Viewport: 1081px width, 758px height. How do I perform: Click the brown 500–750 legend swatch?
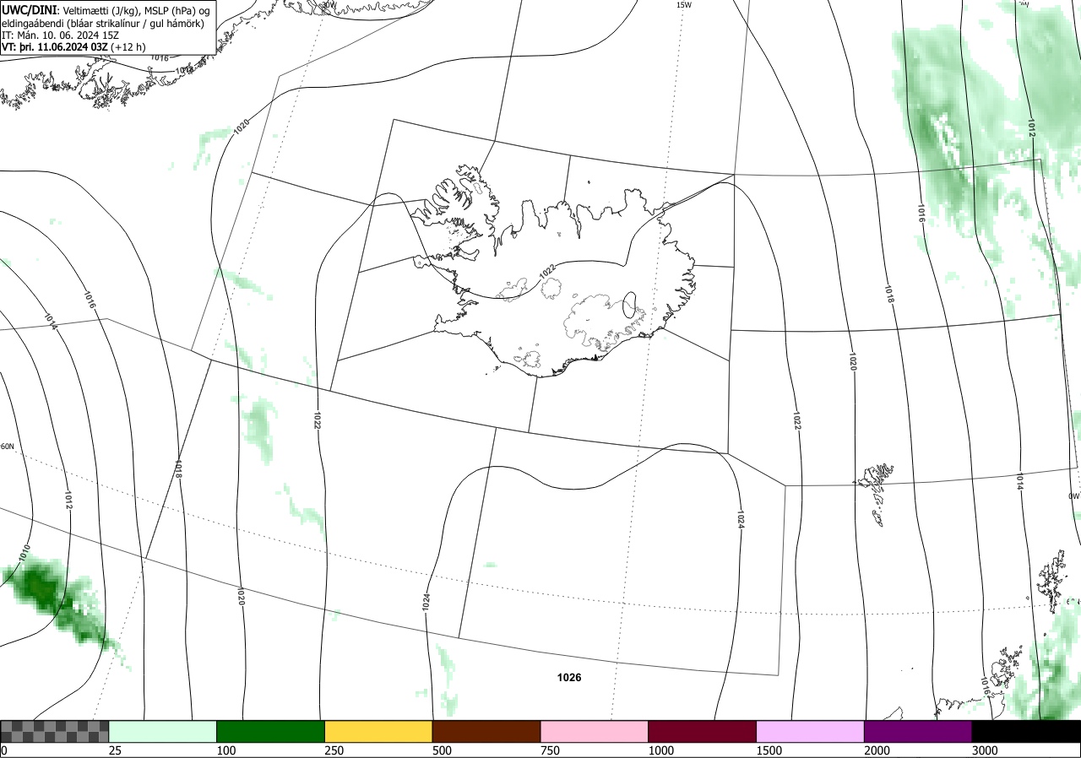pos(486,731)
